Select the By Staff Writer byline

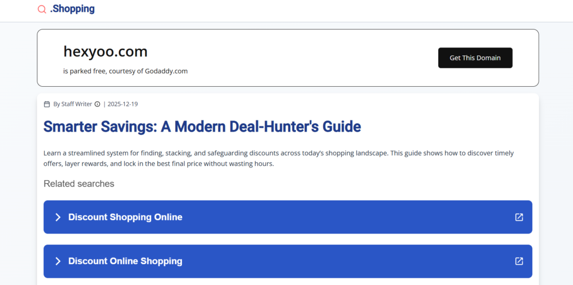point(72,104)
